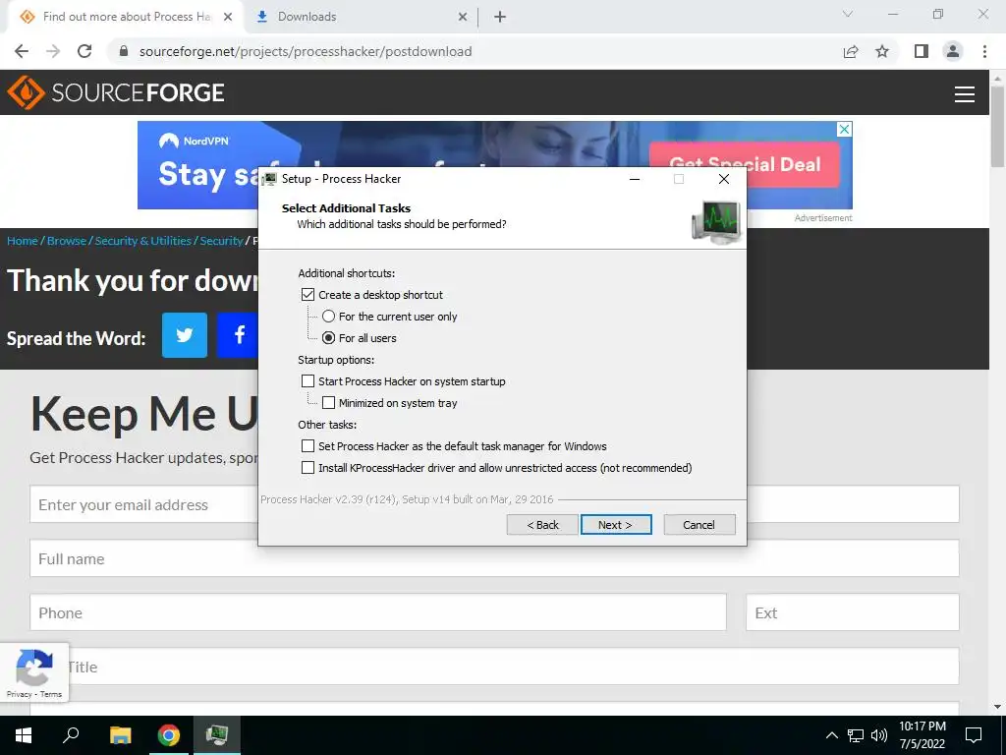Go back in Chrome
1006x755 pixels.
(22, 51)
